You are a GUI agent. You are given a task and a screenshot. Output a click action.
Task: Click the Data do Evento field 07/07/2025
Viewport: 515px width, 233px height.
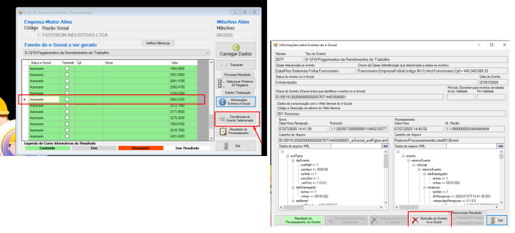(493, 82)
